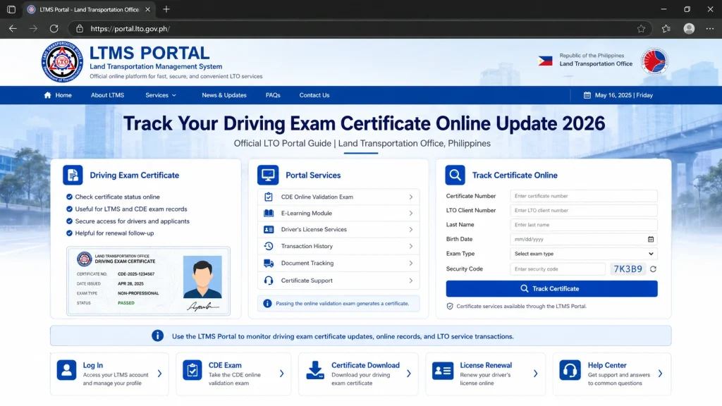Reload the page with browser refresh button
This screenshot has height=406, width=722.
coord(54,28)
